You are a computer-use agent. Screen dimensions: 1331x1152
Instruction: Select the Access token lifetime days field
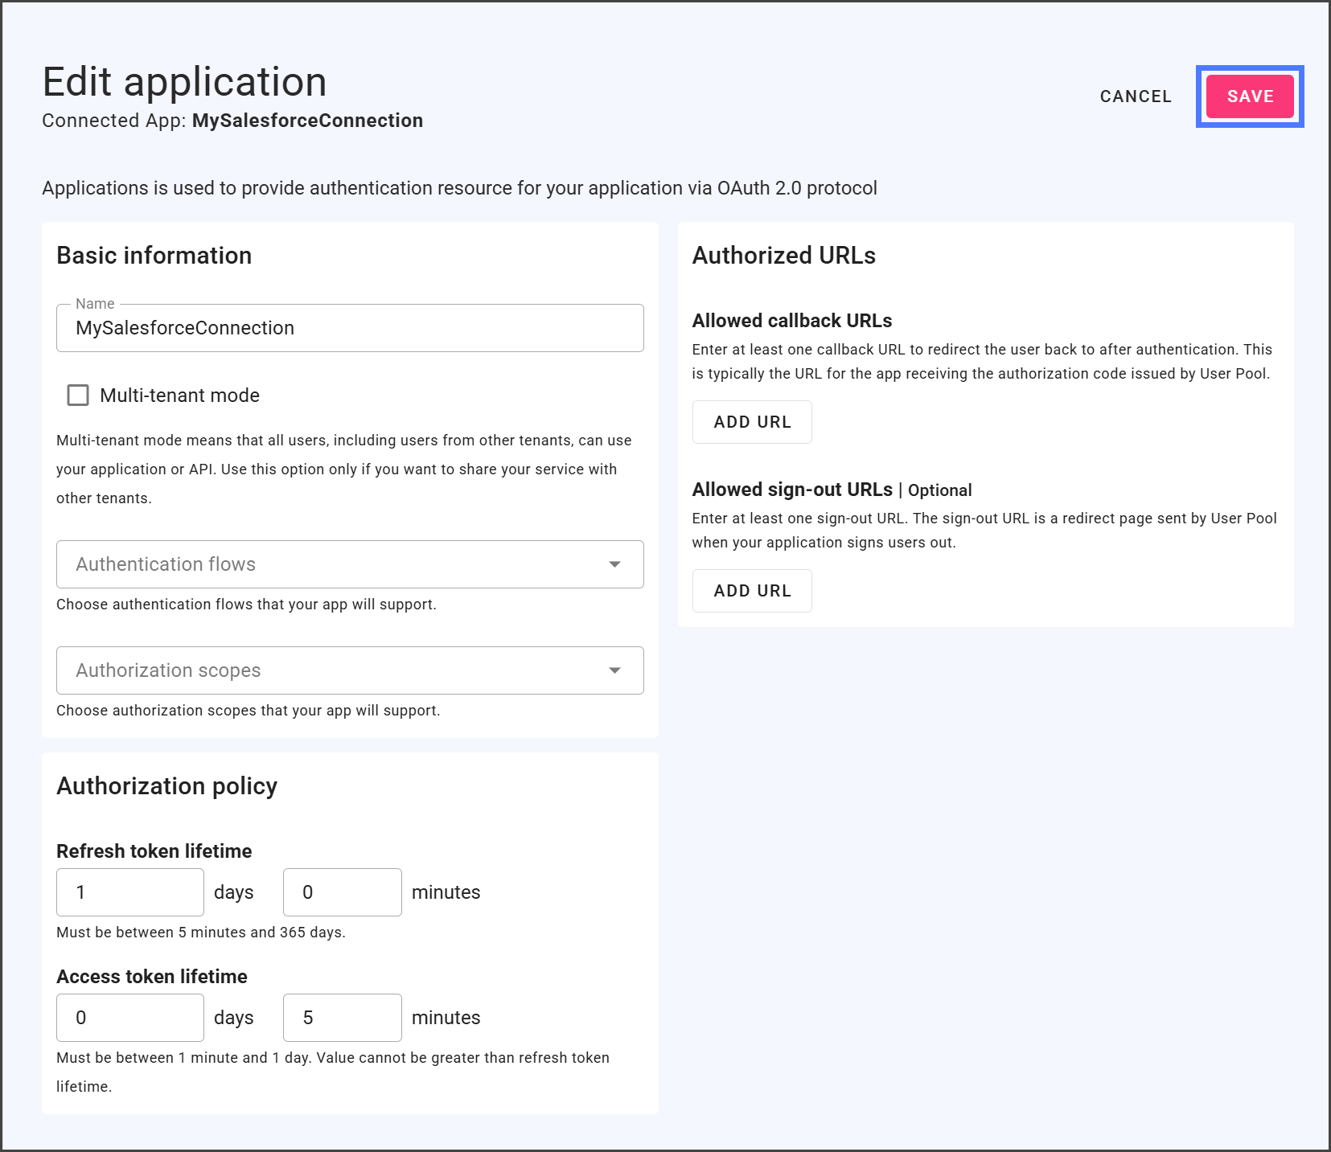pos(130,1018)
